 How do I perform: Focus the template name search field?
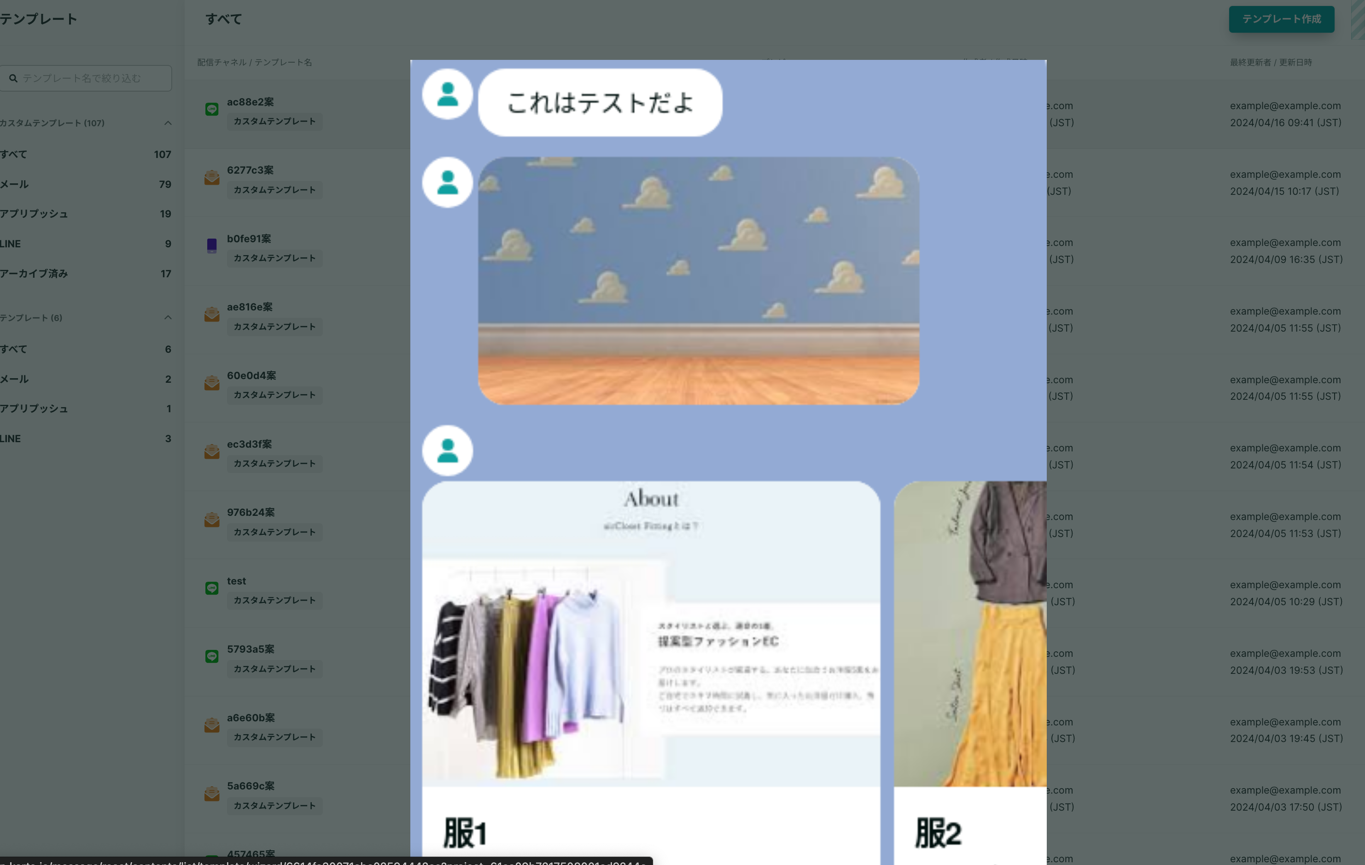tap(91, 78)
